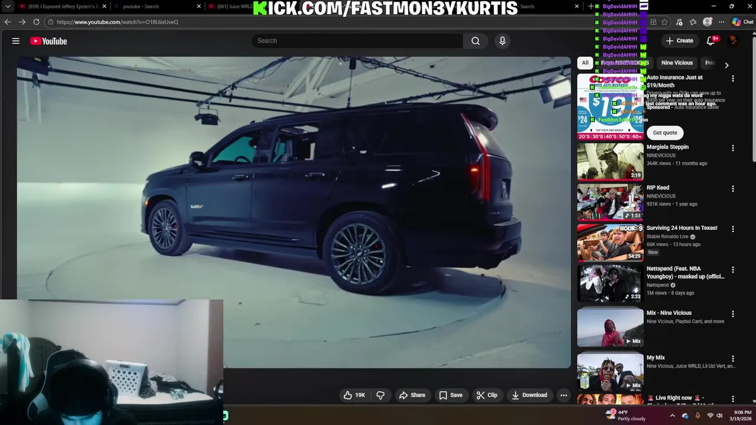Open new browser tab plus button
This screenshot has width=756, height=425.
[x=591, y=6]
